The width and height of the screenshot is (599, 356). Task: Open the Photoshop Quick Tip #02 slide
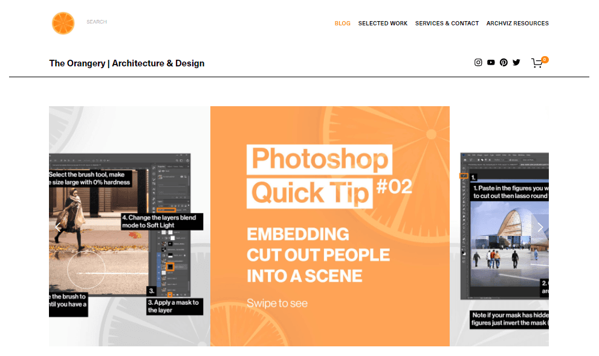pos(329,226)
